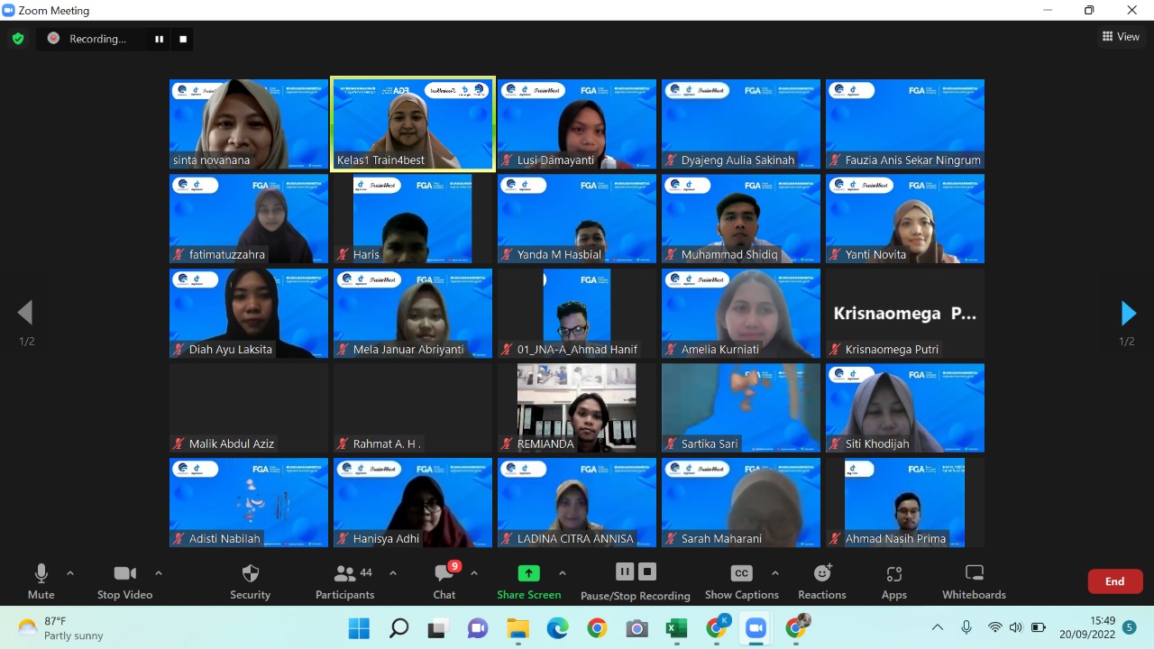
Task: Open Zoom Apps
Action: [x=893, y=581]
